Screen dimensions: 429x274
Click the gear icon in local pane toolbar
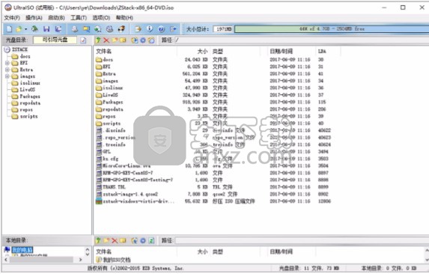click(143, 240)
